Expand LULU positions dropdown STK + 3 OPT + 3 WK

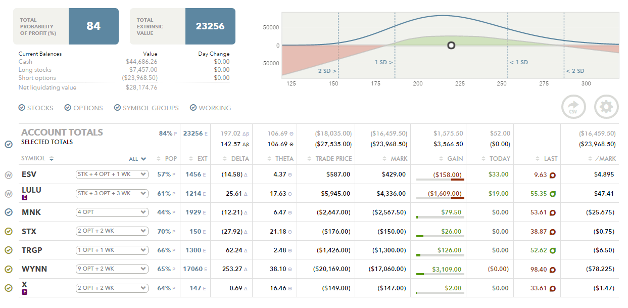coord(112,193)
